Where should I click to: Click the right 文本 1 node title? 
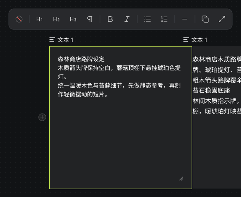pos(199,40)
